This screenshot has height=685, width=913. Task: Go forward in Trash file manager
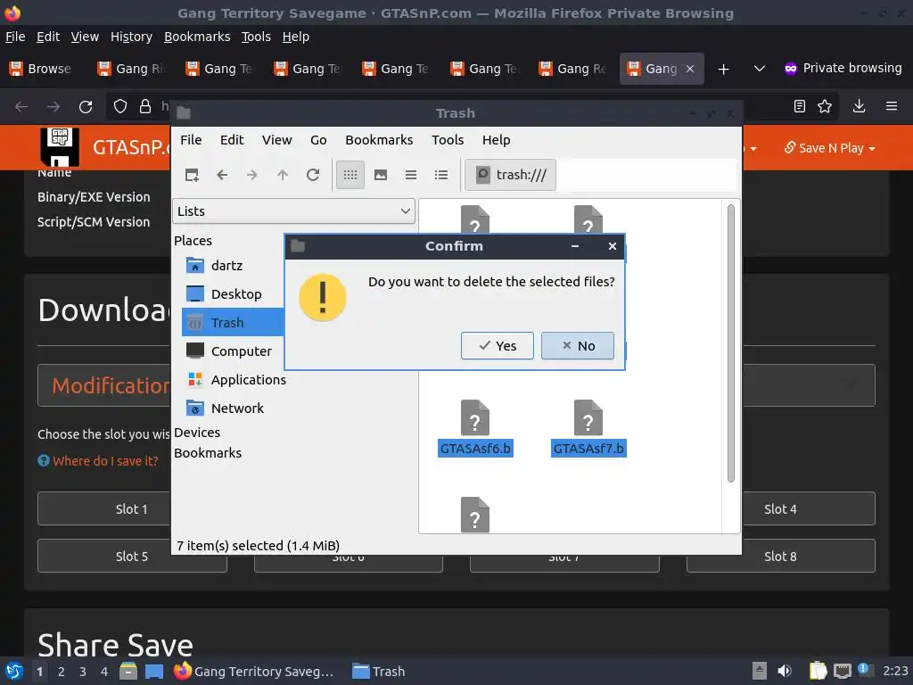coord(252,175)
